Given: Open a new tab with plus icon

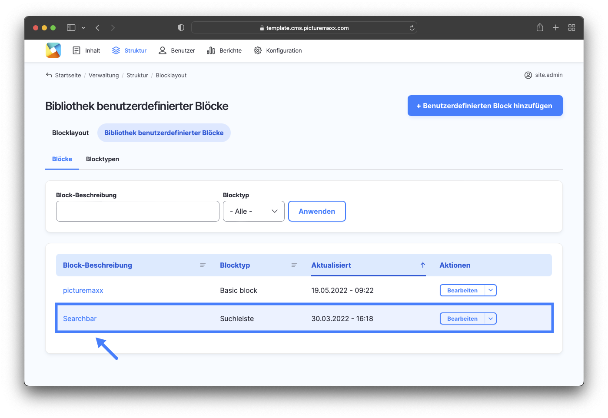Looking at the screenshot, I should (x=556, y=28).
